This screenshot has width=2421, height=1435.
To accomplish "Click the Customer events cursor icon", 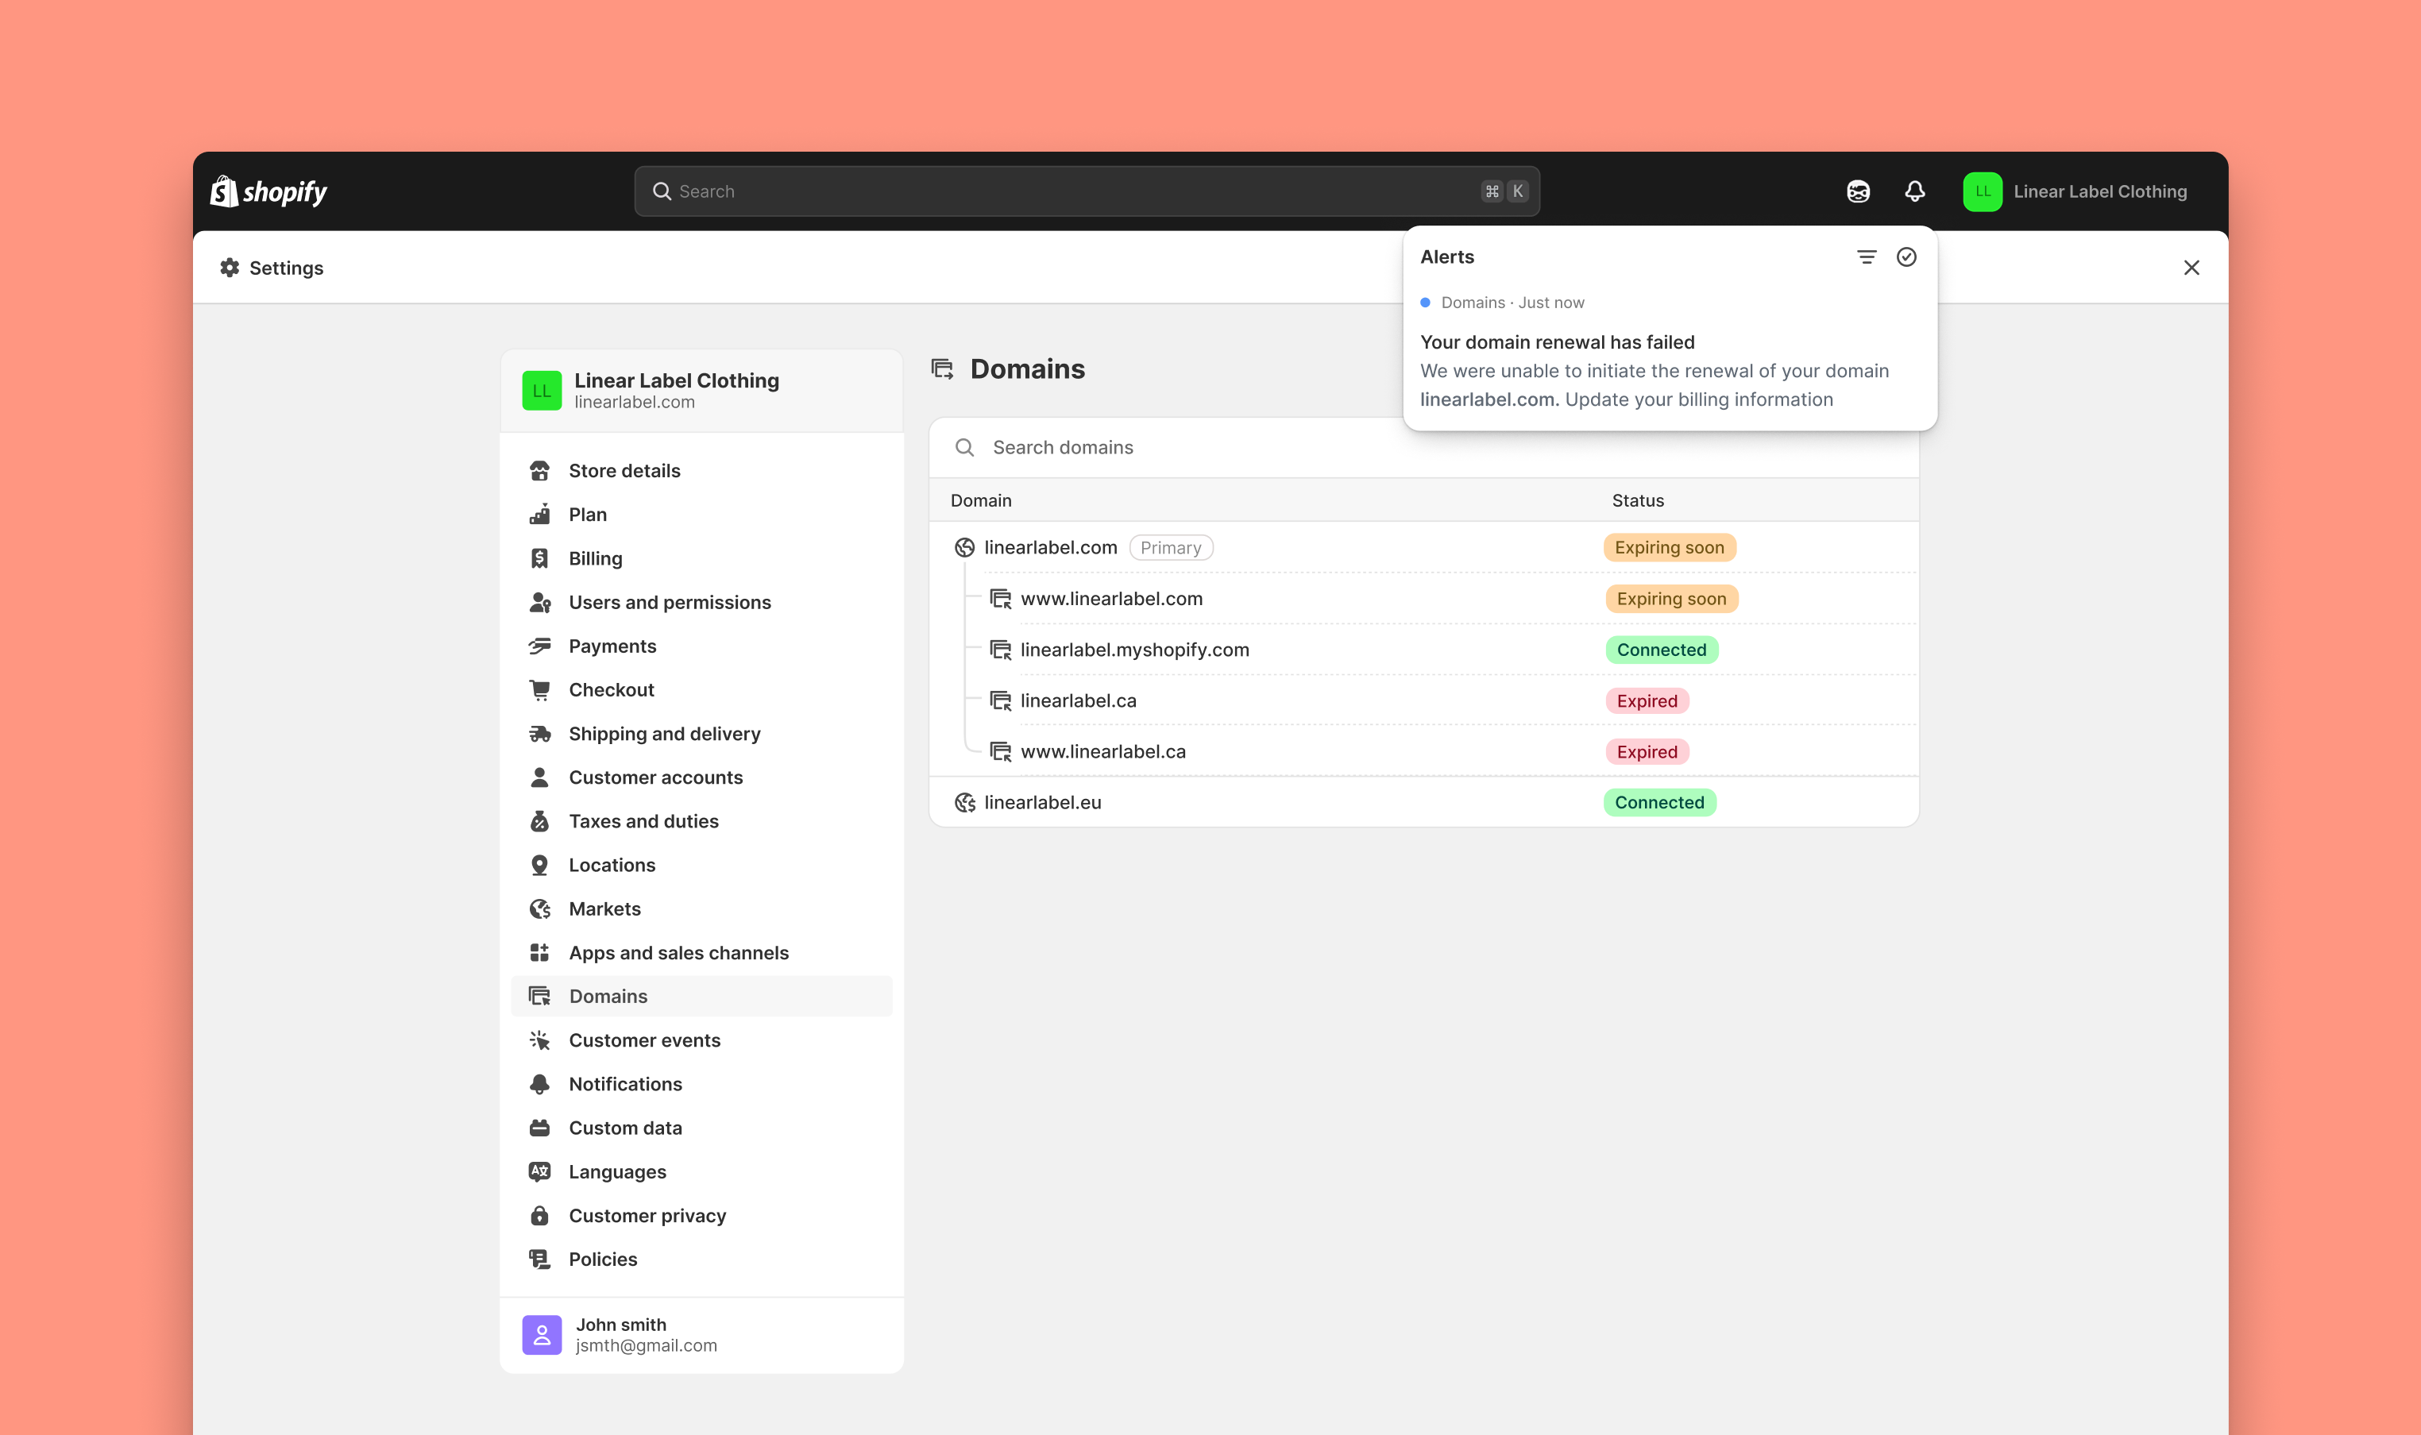I will pos(539,1040).
